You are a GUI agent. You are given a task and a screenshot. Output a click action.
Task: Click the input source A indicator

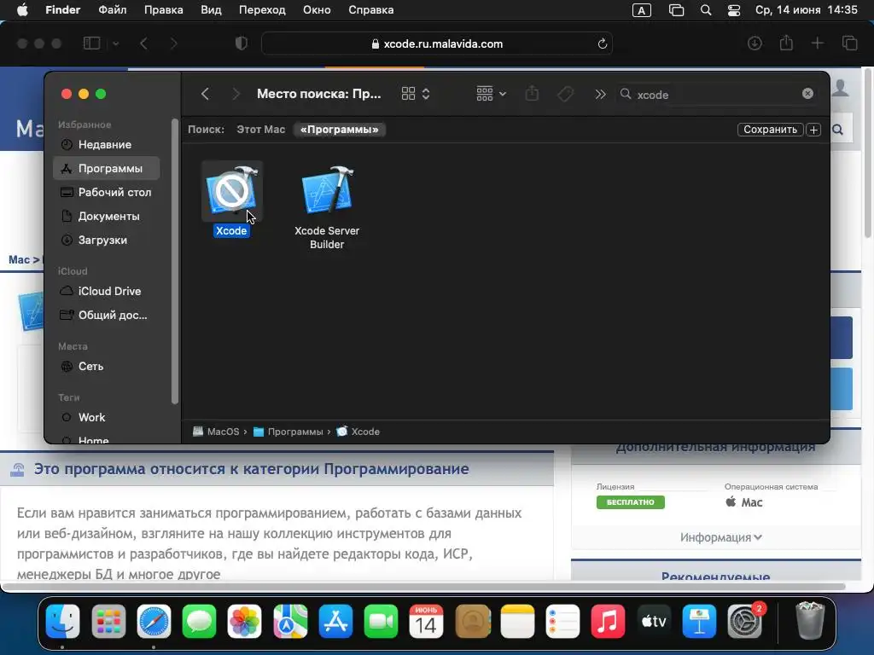pyautogui.click(x=642, y=10)
